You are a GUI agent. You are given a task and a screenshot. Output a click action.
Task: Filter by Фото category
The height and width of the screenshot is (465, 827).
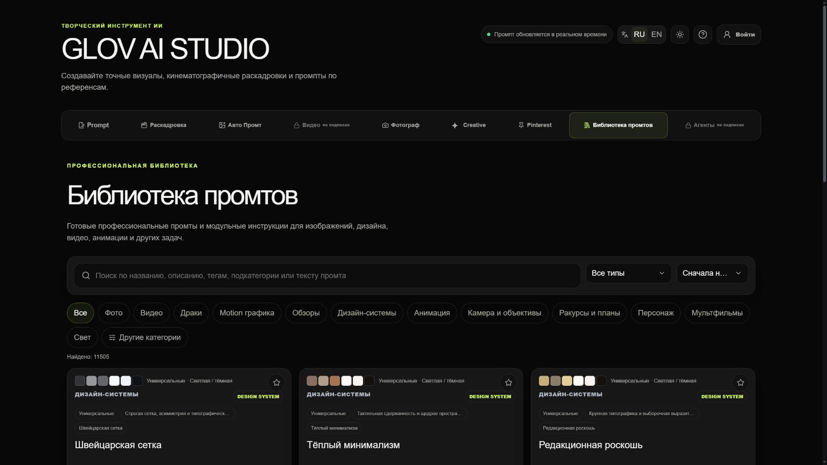click(113, 313)
